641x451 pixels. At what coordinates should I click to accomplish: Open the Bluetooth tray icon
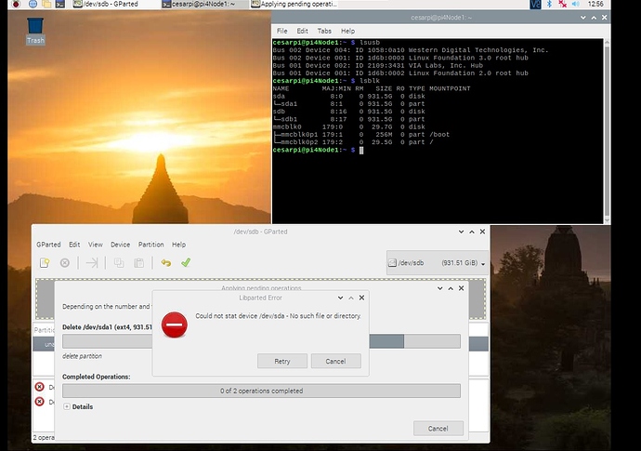pyautogui.click(x=549, y=4)
